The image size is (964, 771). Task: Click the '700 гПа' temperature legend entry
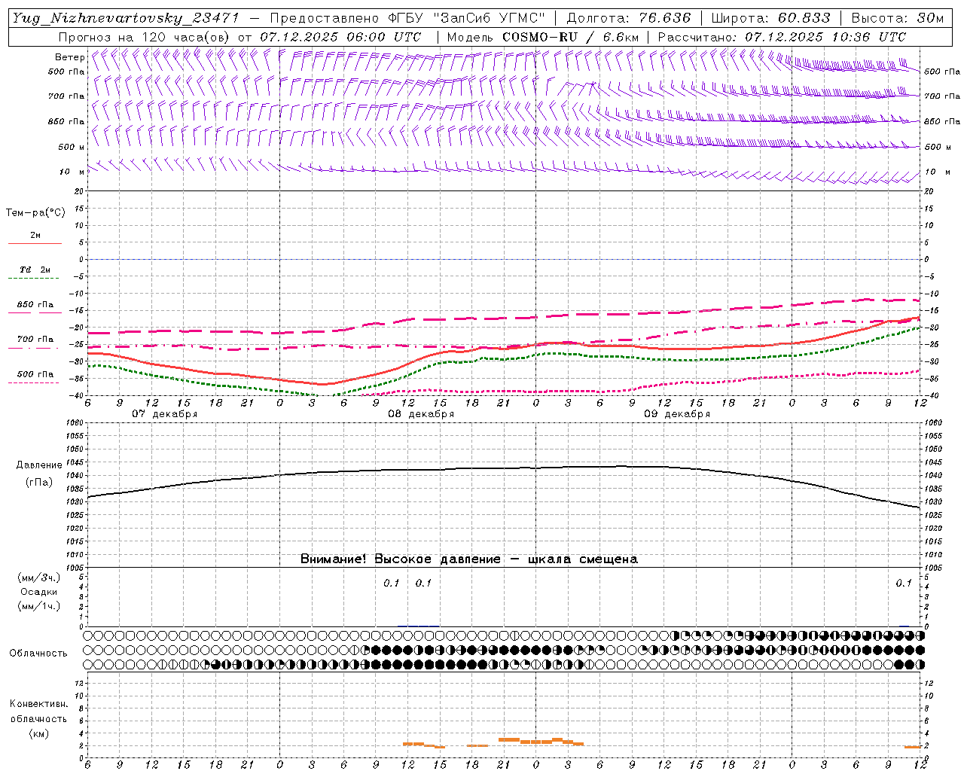click(35, 340)
